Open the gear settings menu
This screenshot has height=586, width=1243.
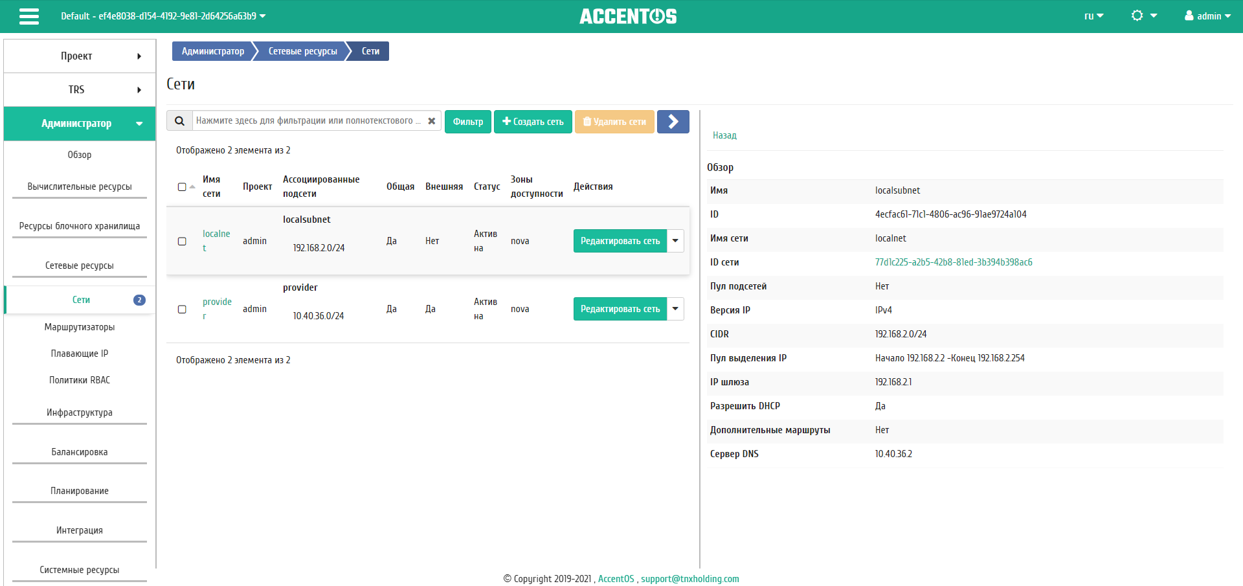(1144, 16)
